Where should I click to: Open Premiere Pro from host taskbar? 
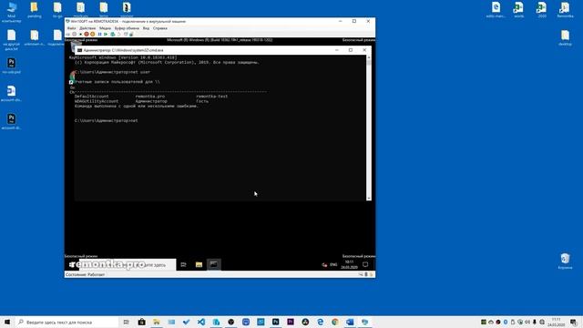291,322
